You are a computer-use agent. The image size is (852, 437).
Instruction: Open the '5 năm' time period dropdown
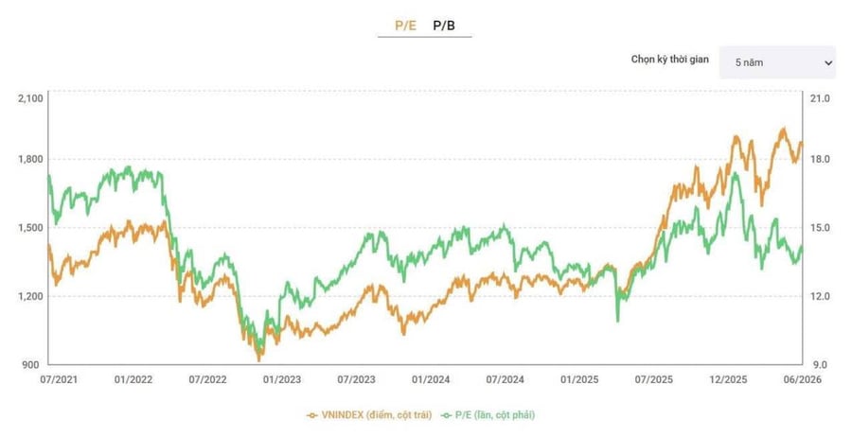click(x=777, y=62)
